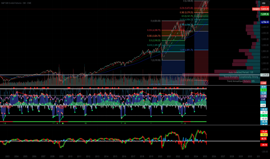Select the blue 4,736.14 price tag

(265, 22)
